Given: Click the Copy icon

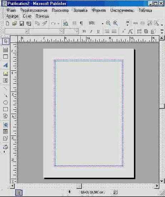Looking at the screenshot, I should pyautogui.click(x=37, y=23).
